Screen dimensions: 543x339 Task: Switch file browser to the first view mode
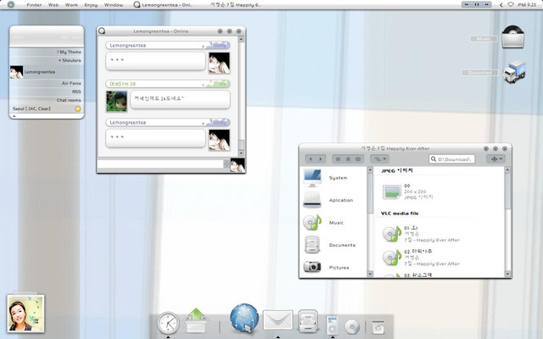[338, 159]
